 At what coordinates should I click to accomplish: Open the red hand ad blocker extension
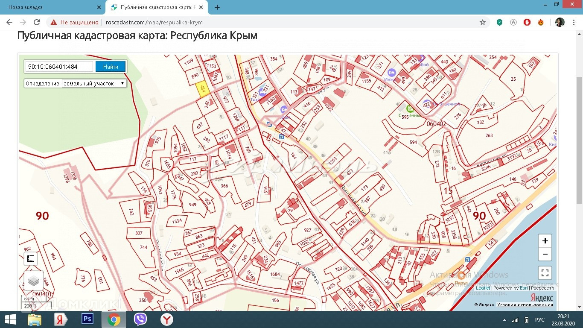coord(527,22)
